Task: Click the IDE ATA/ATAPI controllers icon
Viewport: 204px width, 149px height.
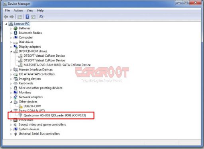Action: [16, 74]
